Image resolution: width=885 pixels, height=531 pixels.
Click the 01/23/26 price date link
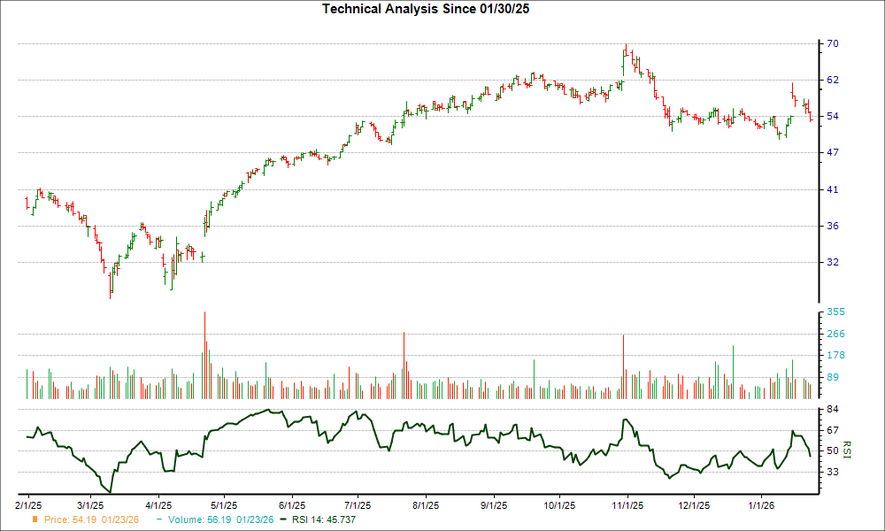click(119, 521)
